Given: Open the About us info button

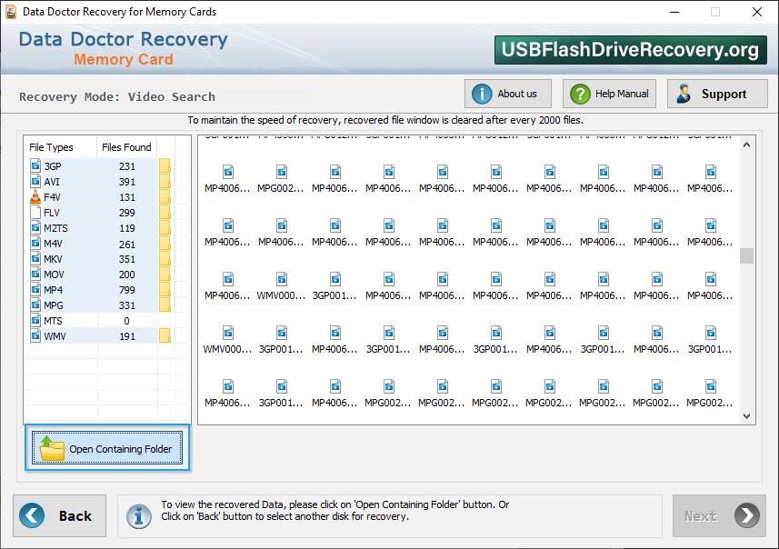Looking at the screenshot, I should [x=508, y=94].
